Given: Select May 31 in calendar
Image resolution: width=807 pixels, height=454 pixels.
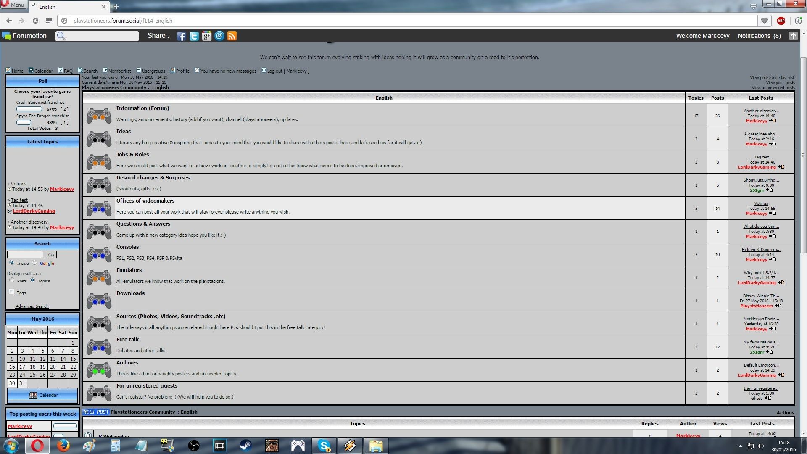Looking at the screenshot, I should point(22,383).
